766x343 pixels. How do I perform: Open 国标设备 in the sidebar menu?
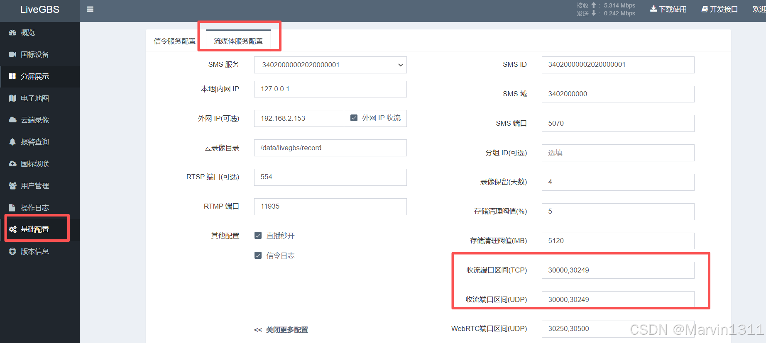(40, 54)
